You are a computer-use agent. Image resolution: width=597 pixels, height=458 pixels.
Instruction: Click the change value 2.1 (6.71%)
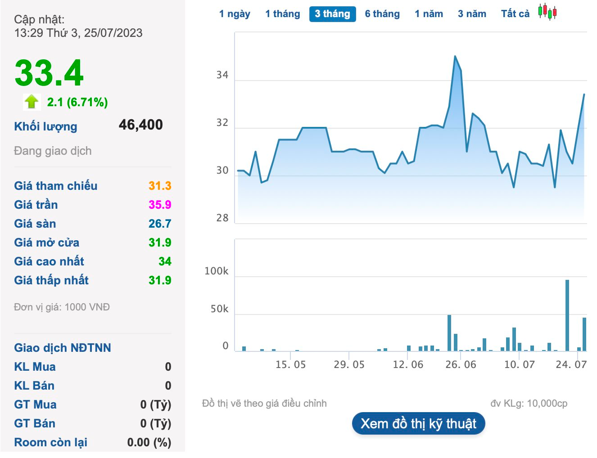coord(77,102)
